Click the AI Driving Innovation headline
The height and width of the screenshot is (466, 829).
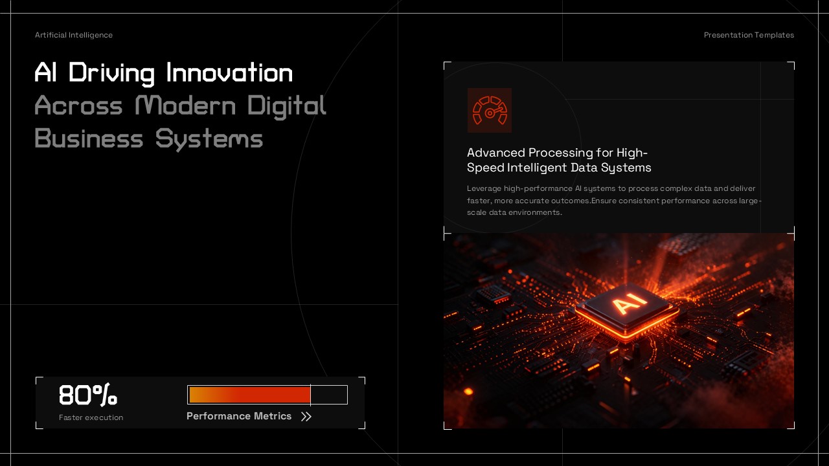click(x=164, y=73)
